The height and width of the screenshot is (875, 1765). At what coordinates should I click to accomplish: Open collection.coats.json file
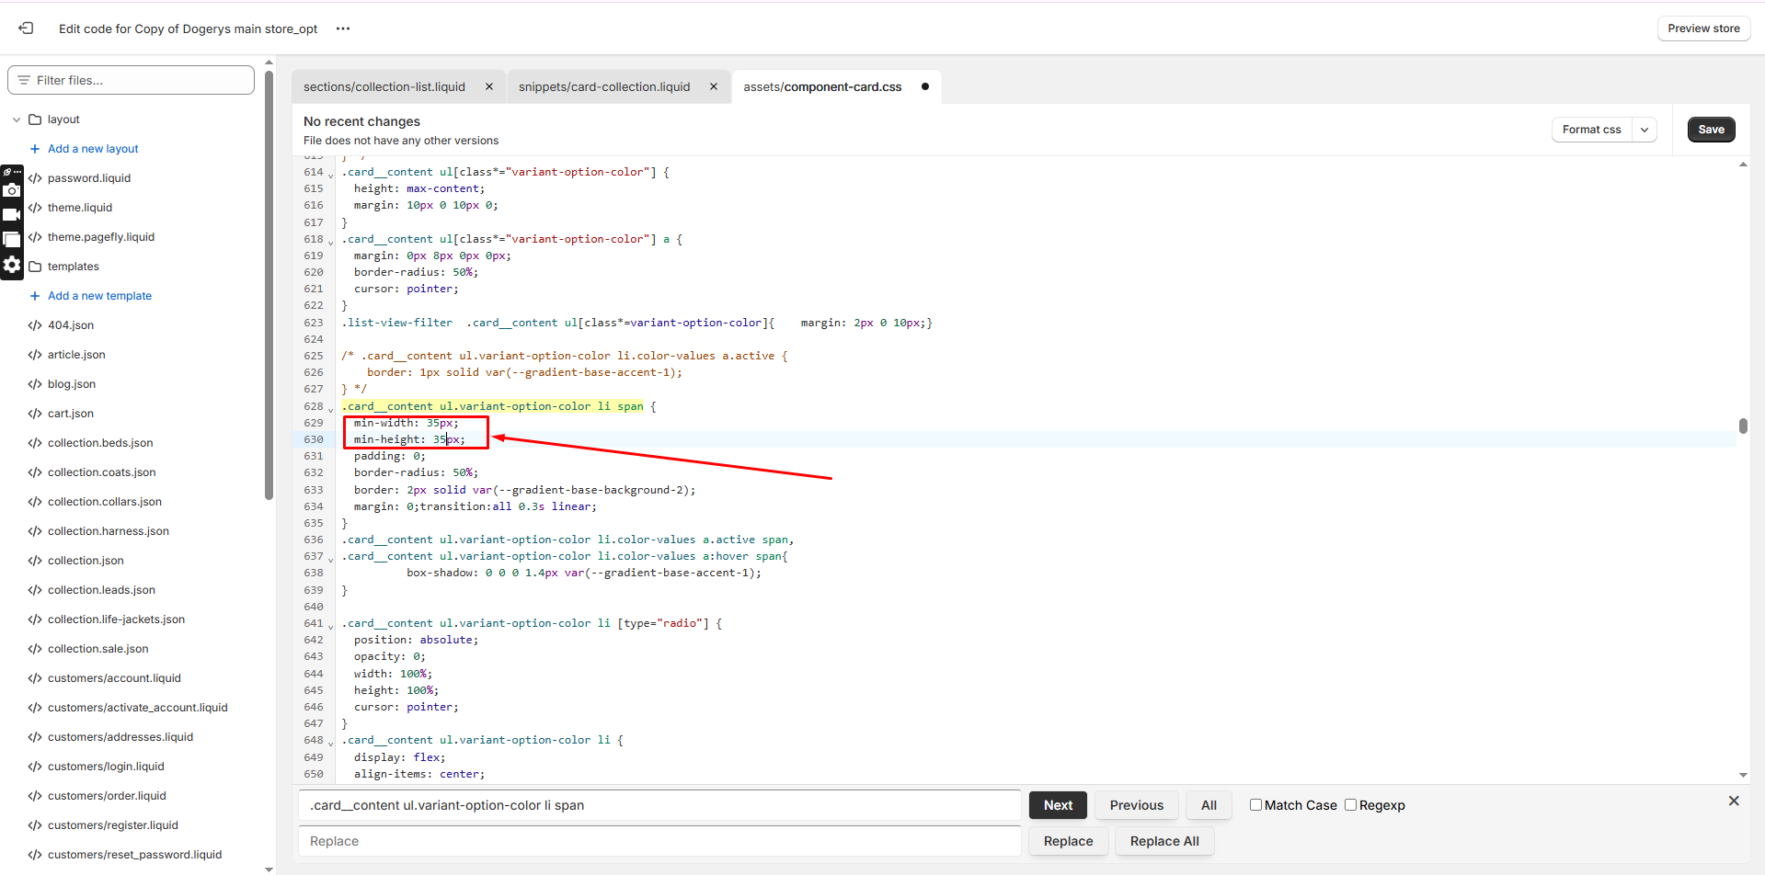[x=102, y=472]
